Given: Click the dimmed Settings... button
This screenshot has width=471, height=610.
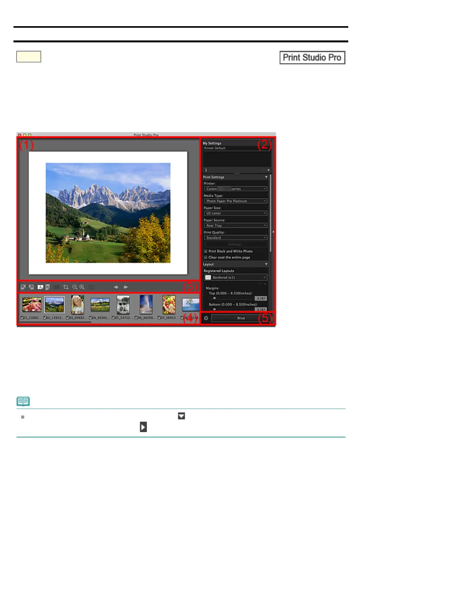Looking at the screenshot, I should (x=235, y=244).
